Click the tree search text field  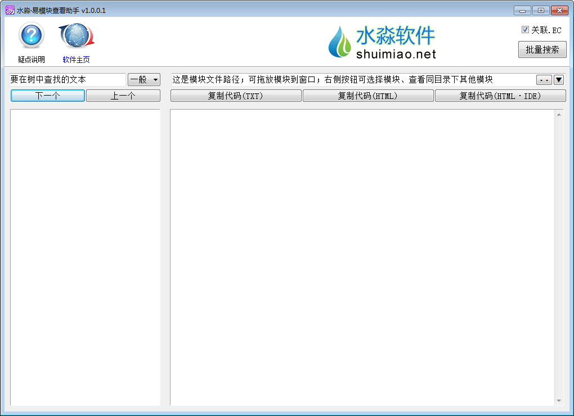67,80
